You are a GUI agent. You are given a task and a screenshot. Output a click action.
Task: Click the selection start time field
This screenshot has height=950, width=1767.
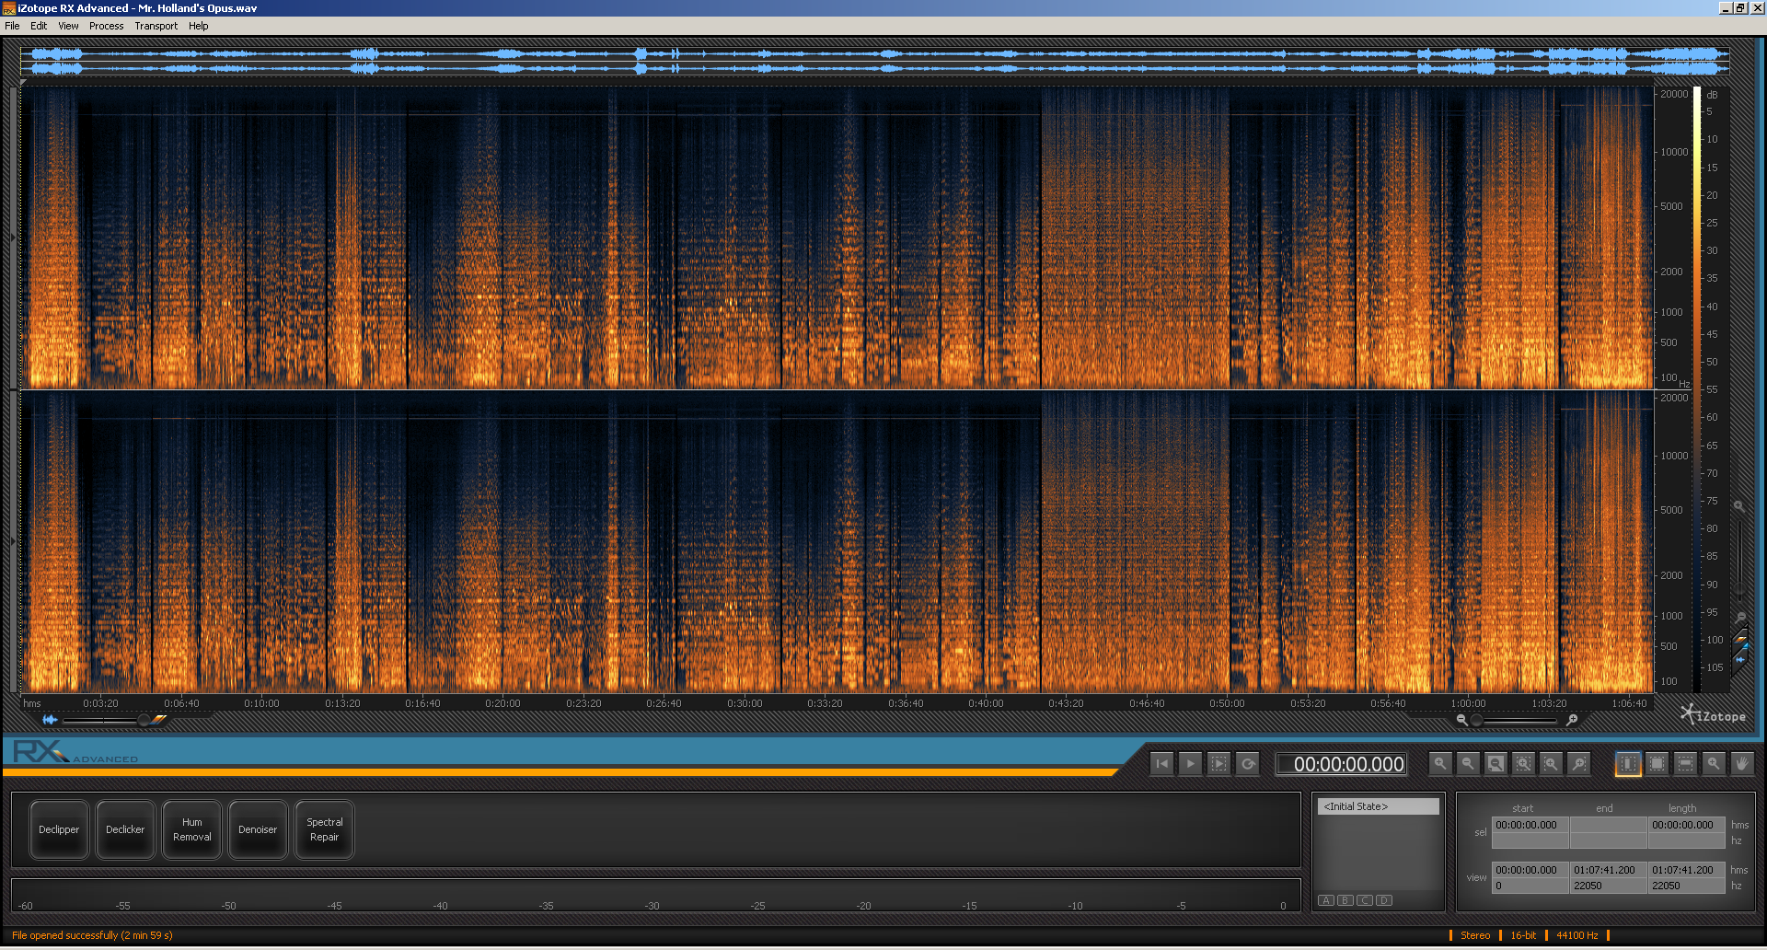1530,825
